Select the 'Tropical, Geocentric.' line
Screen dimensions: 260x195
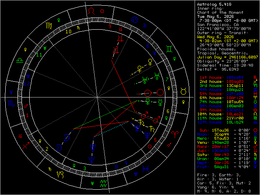click(x=223, y=53)
